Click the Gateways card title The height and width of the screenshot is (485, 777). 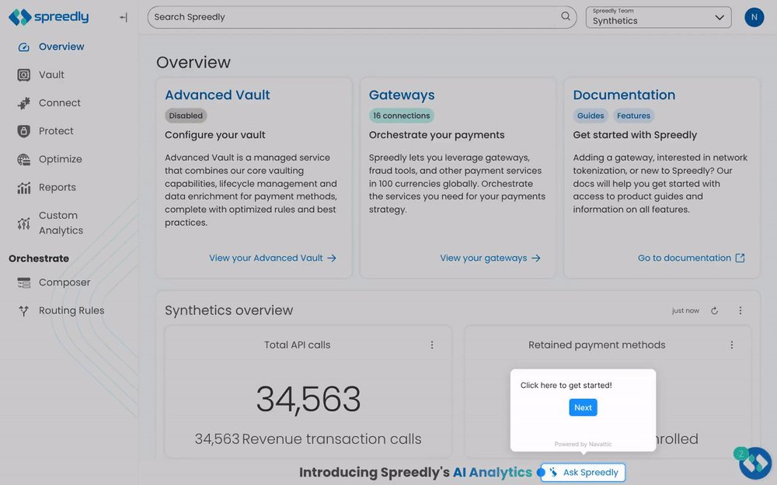pos(402,95)
